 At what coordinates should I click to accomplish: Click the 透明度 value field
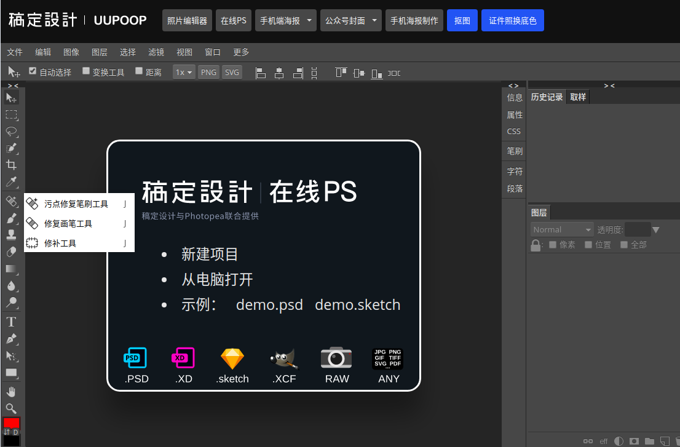coord(638,229)
